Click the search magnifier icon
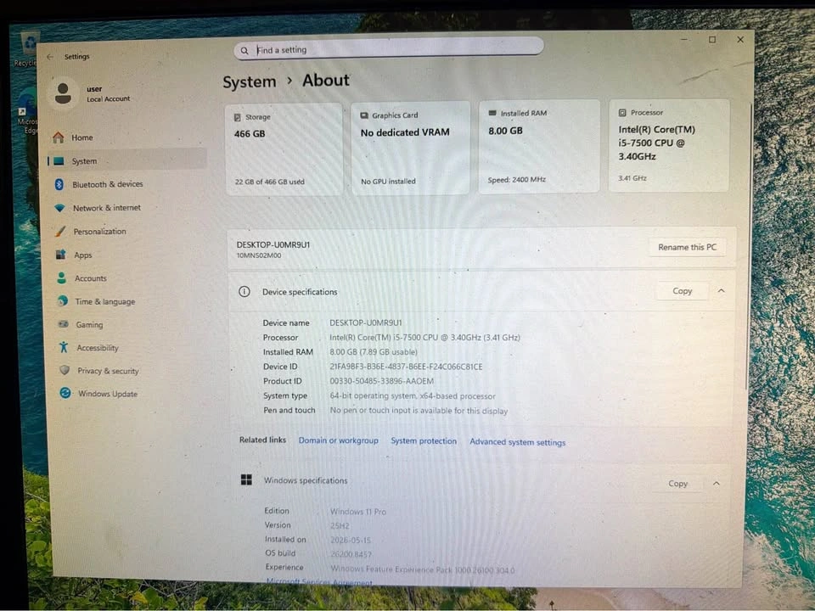 244,50
